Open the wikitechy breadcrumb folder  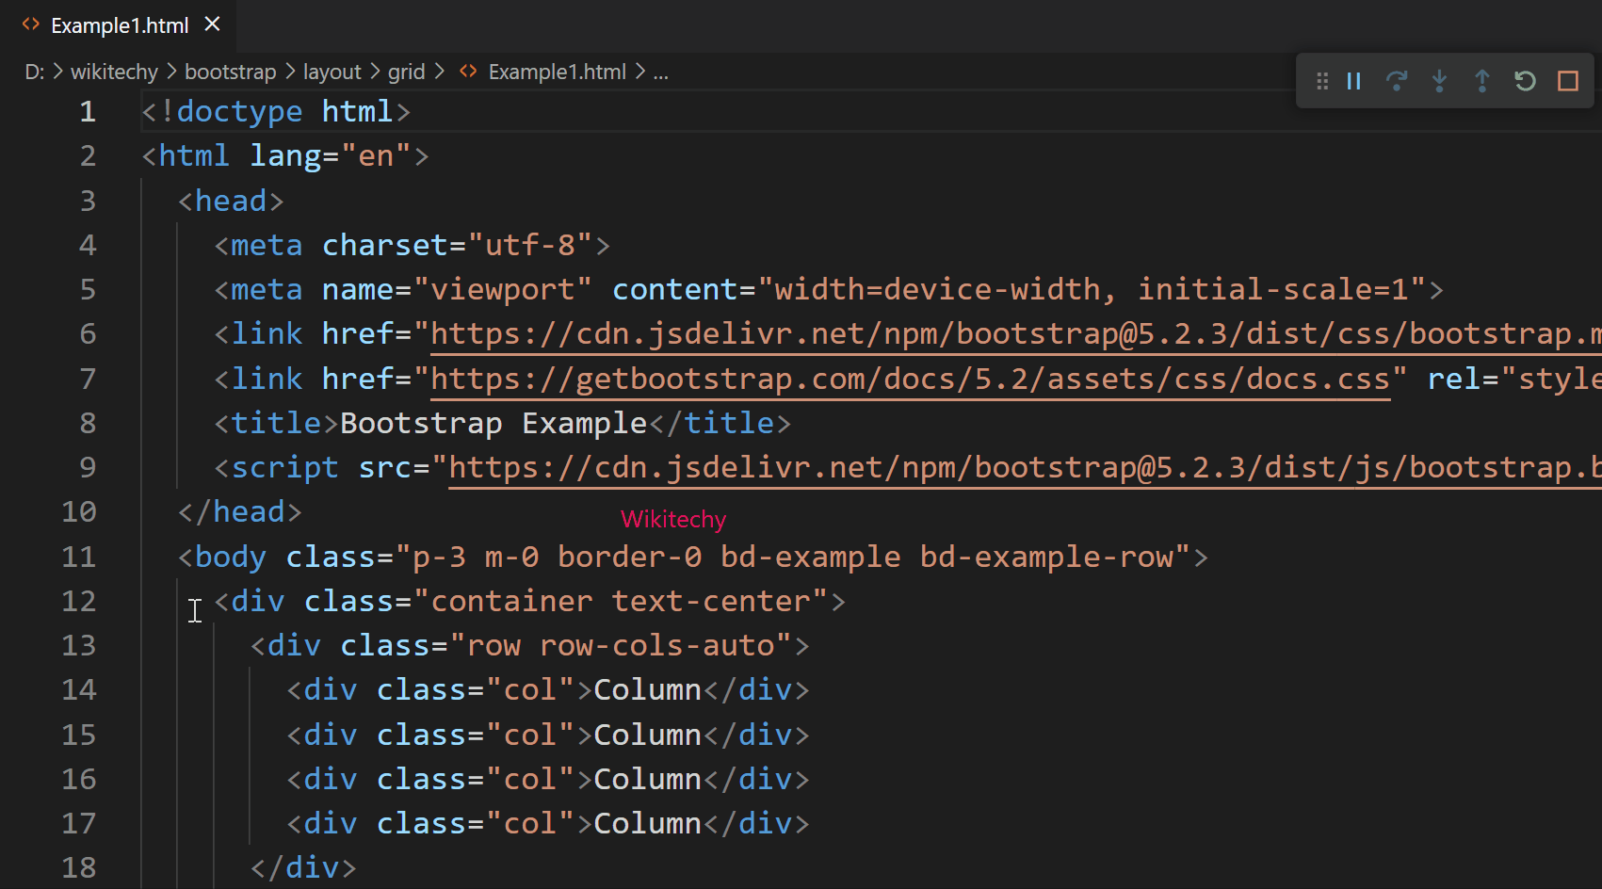click(x=114, y=72)
